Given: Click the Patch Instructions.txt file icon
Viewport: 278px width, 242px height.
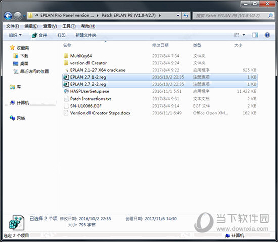Looking at the screenshot, I should pos(66,99).
